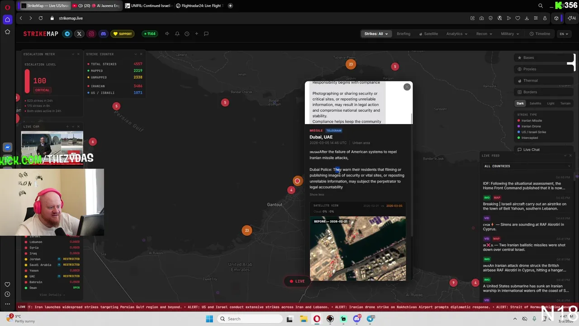Open a new browser tab
Viewport: 579px width, 326px height.
pyautogui.click(x=230, y=5)
